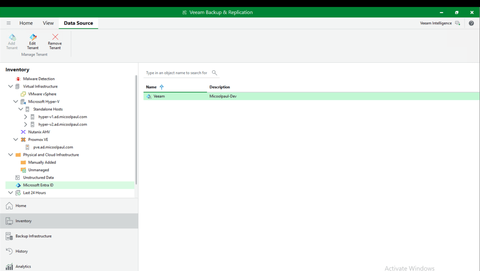Viewport: 480px width, 271px height.
Task: Restore down the Veeam window
Action: point(457,13)
